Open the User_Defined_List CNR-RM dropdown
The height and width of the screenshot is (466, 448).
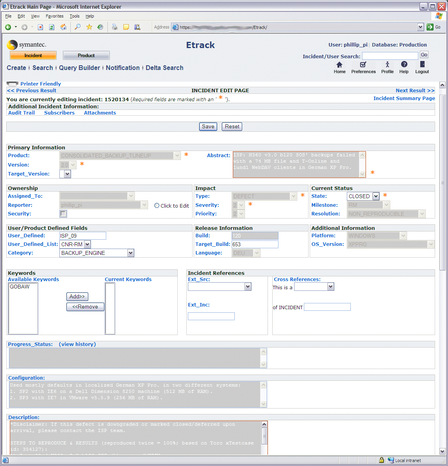(x=87, y=244)
